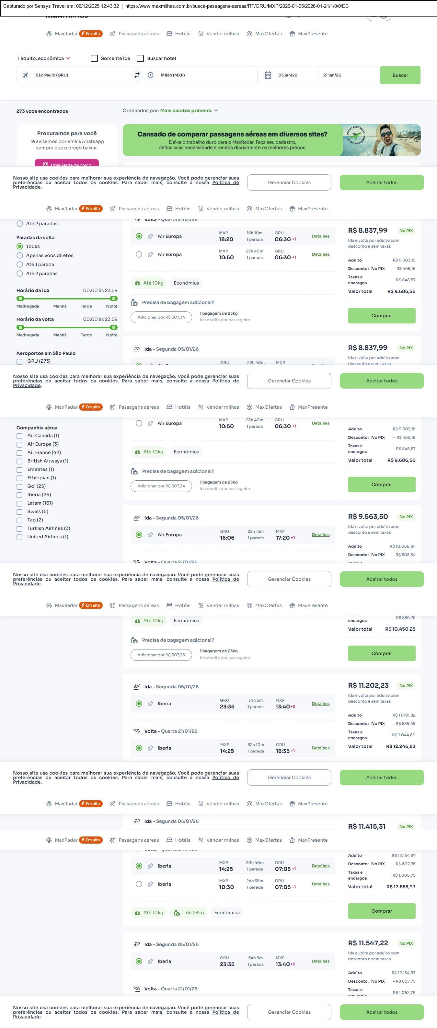Click left handle of Horário da volta slider

pos(20,327)
